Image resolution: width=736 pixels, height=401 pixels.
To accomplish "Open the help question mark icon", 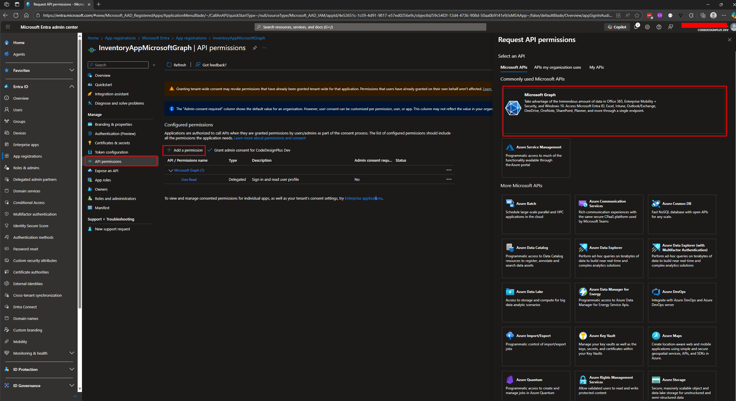I will pyautogui.click(x=659, y=27).
